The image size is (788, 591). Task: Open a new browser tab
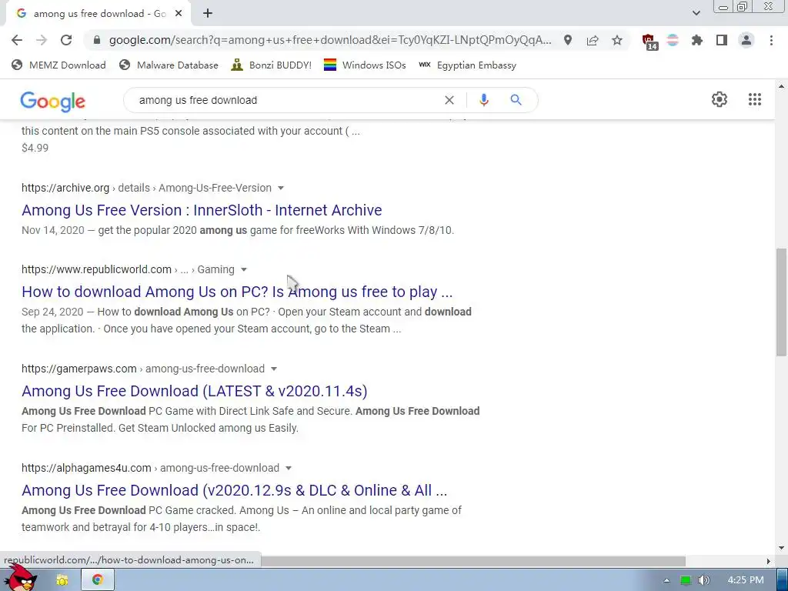208,14
